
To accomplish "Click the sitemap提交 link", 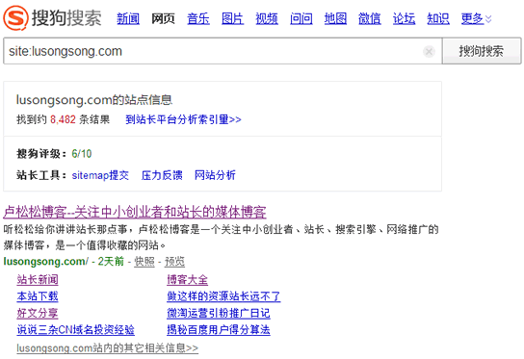I will click(x=100, y=175).
